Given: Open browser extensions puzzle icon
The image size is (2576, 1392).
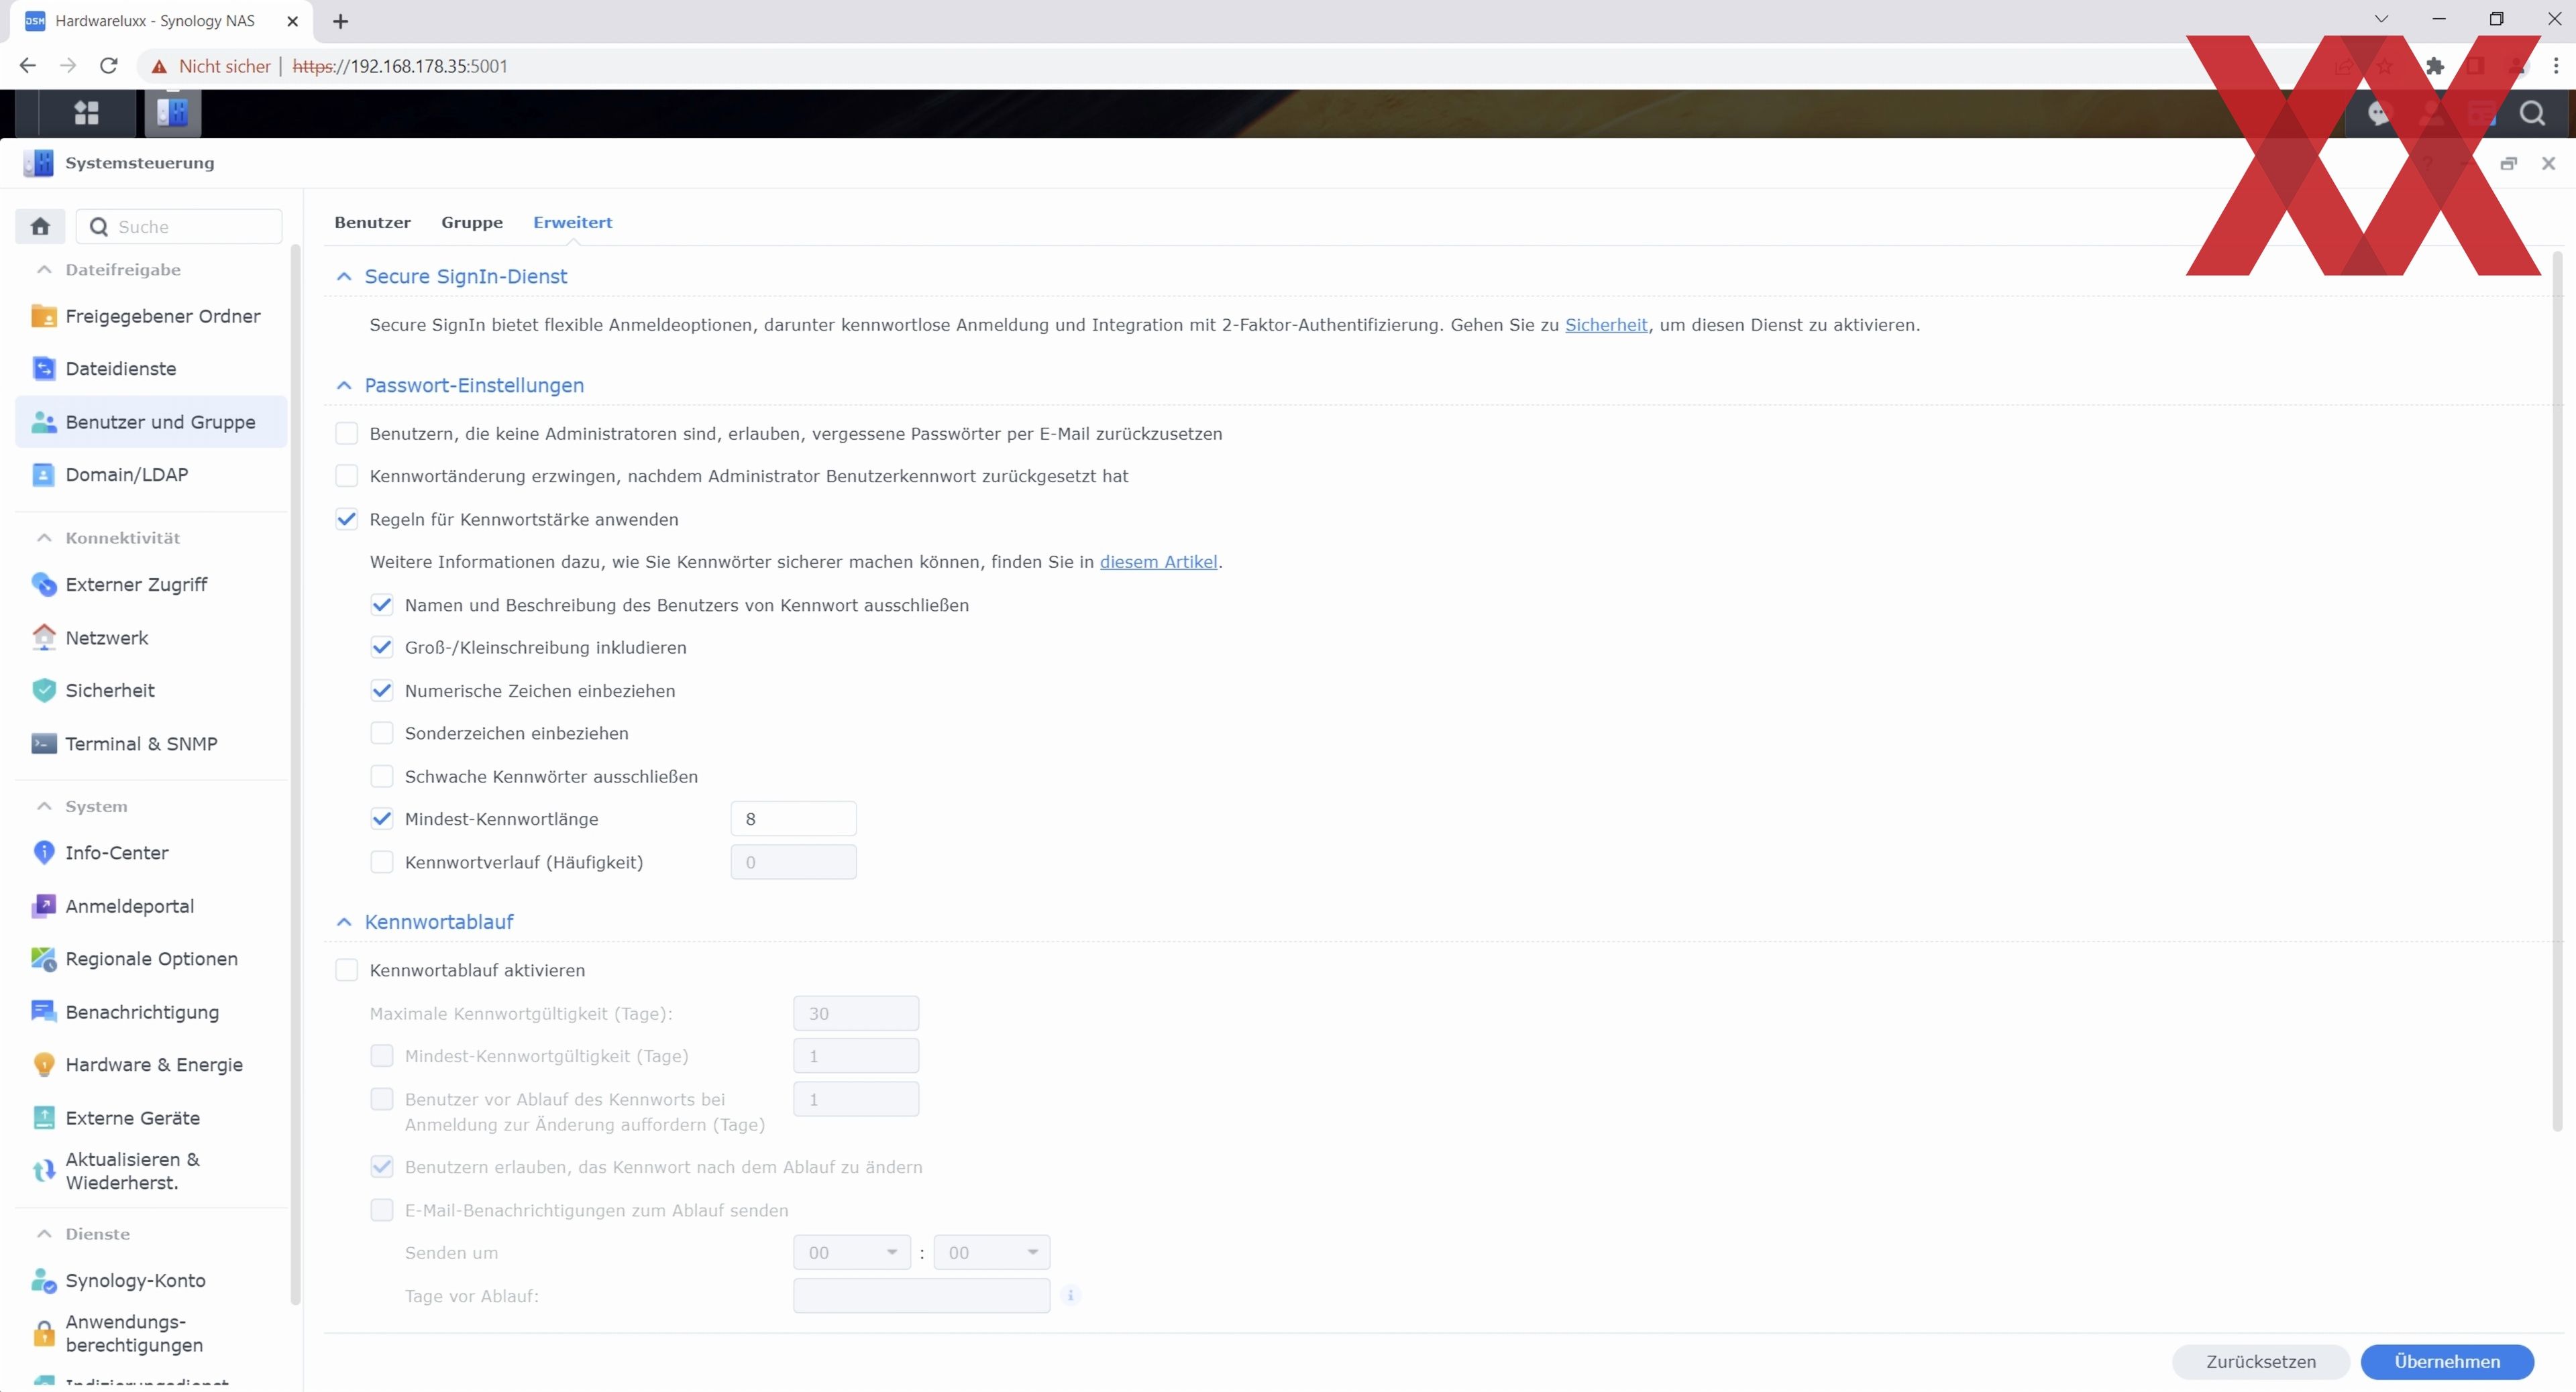Looking at the screenshot, I should 2435,66.
